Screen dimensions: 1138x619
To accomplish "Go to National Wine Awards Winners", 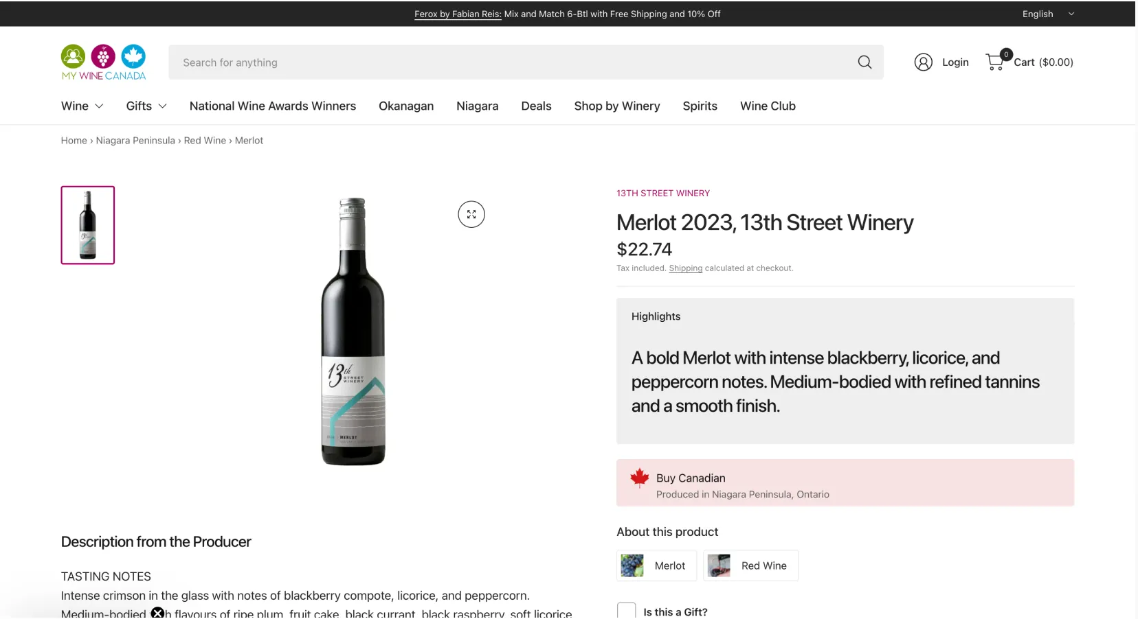I will coord(273,106).
